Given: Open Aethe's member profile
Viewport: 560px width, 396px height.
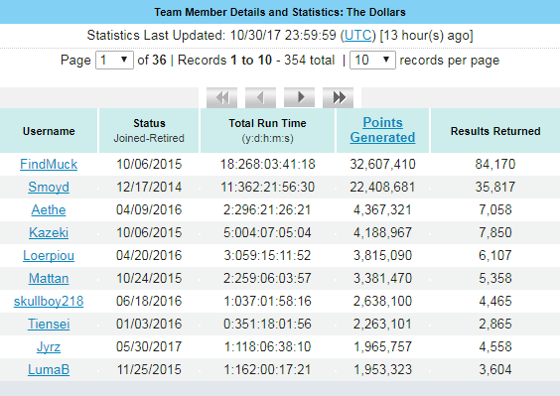Looking at the screenshot, I should pos(49,210).
